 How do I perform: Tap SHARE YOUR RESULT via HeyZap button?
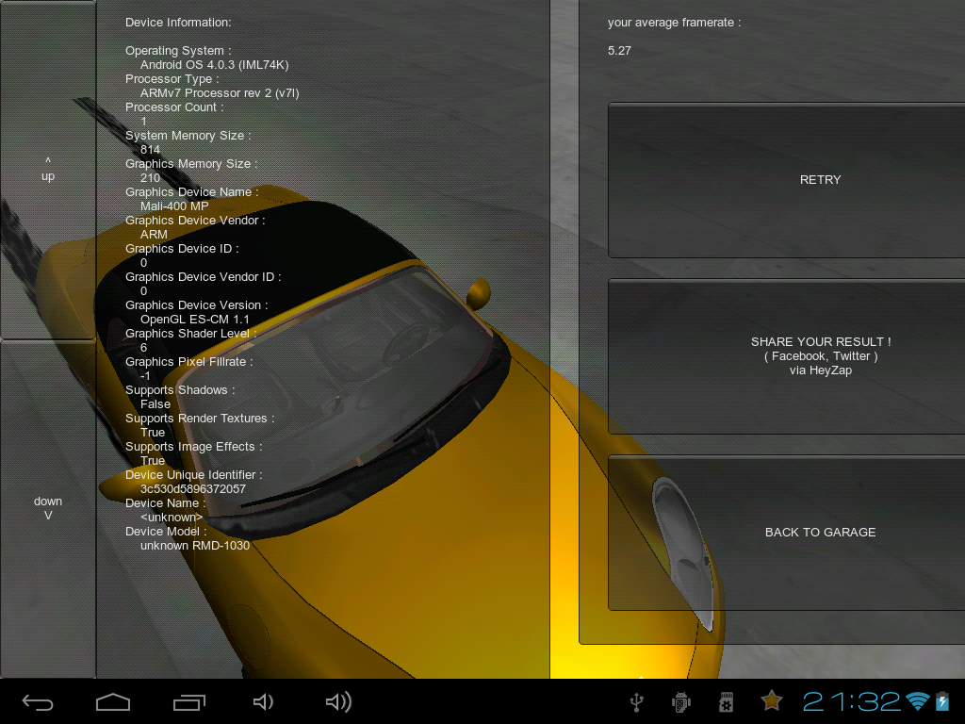(x=787, y=355)
